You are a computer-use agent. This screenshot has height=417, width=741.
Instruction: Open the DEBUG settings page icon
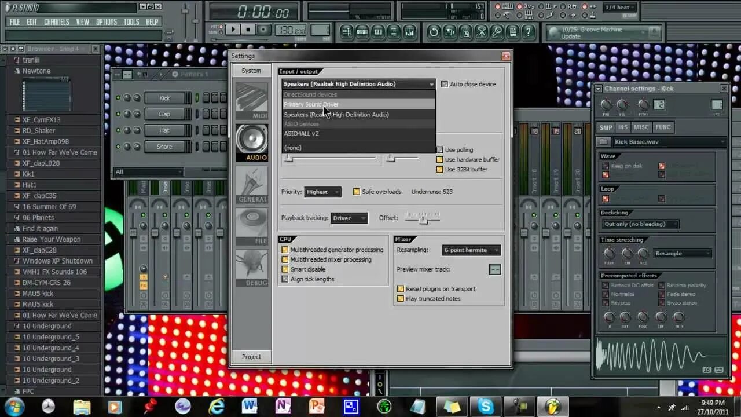[252, 268]
